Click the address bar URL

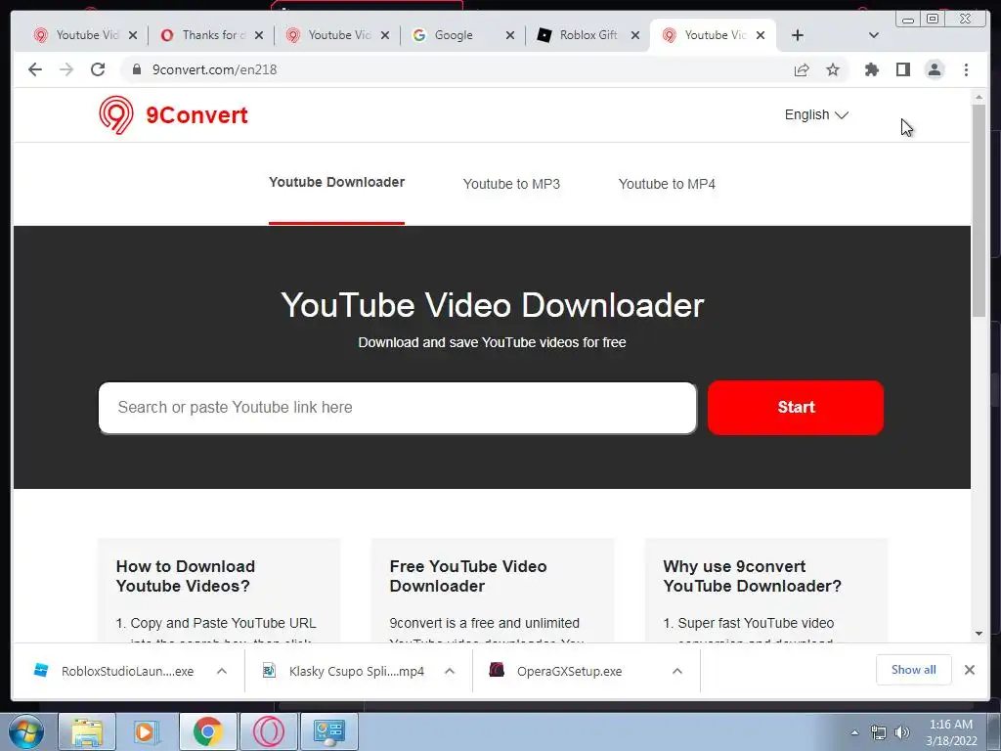coord(214,69)
